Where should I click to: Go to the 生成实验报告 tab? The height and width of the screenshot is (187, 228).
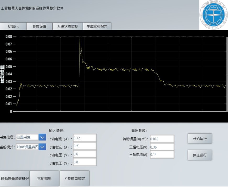coord(97,26)
